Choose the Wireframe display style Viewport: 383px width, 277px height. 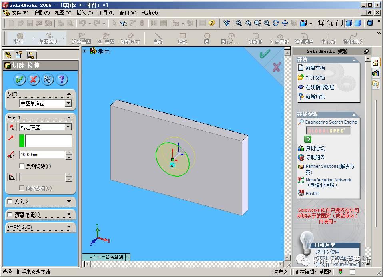click(321, 23)
